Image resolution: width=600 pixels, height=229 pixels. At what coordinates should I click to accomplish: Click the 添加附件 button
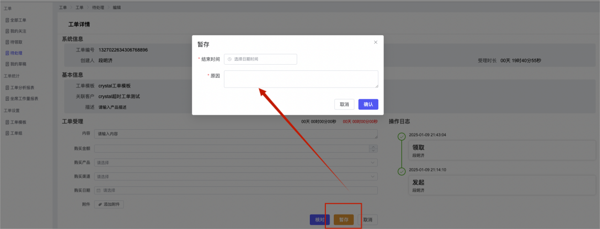coord(109,204)
